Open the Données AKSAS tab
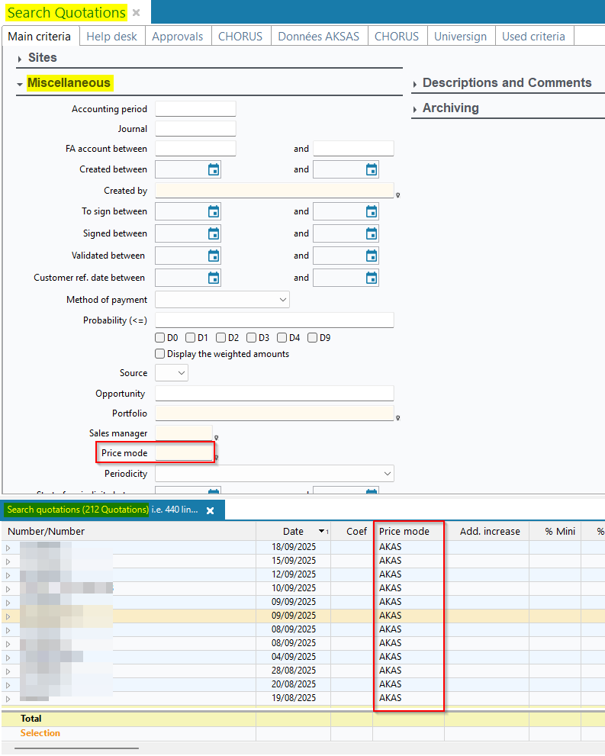This screenshot has width=605, height=756. [318, 36]
